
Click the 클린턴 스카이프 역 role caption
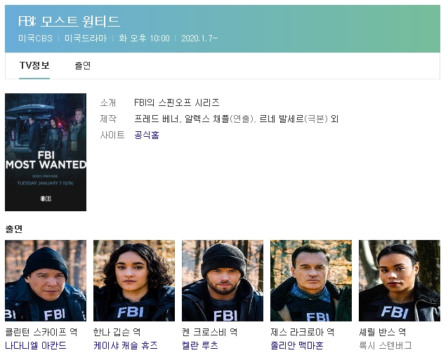[41, 332]
